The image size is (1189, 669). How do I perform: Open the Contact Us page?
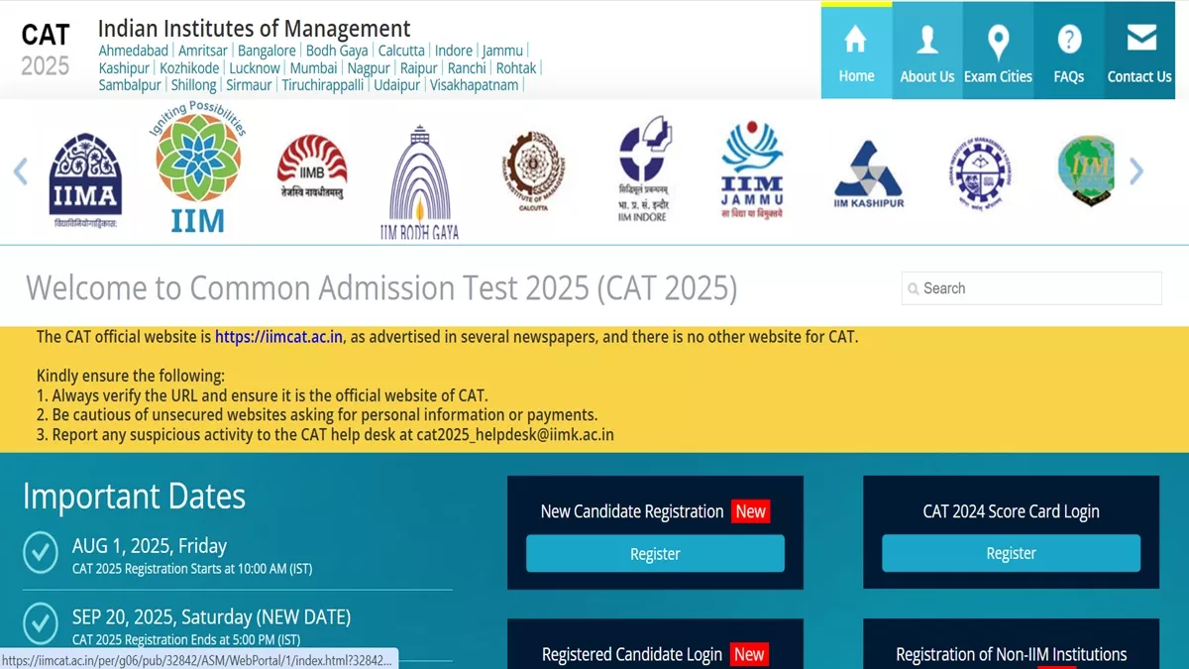tap(1139, 52)
